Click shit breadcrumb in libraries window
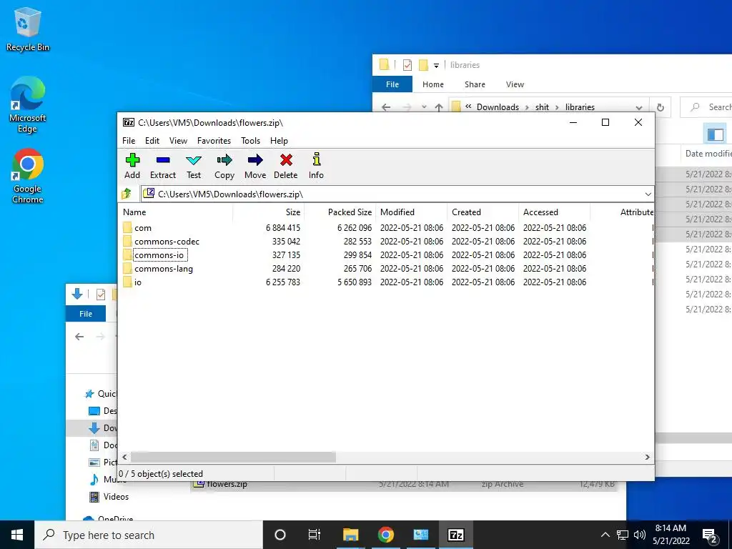Viewport: 732px width, 549px height. click(x=542, y=107)
